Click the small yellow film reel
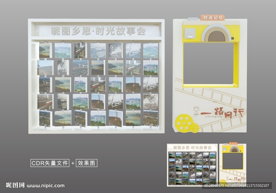The image size is (276, 193). click(195, 128)
